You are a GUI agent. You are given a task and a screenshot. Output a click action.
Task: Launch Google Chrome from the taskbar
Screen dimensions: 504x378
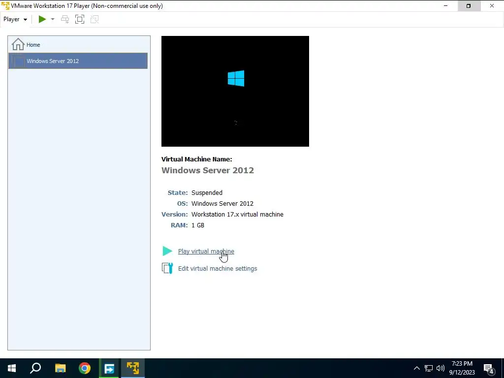[x=85, y=368]
